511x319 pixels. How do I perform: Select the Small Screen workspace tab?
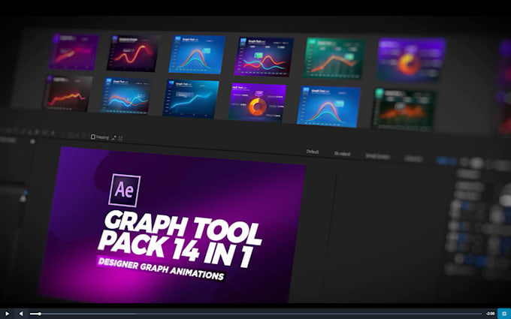[x=377, y=156]
